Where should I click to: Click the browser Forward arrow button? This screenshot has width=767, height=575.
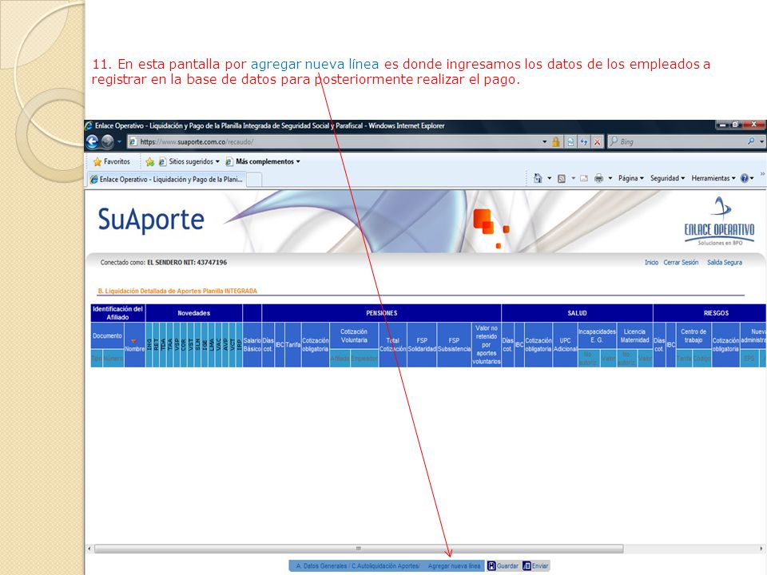(x=108, y=142)
